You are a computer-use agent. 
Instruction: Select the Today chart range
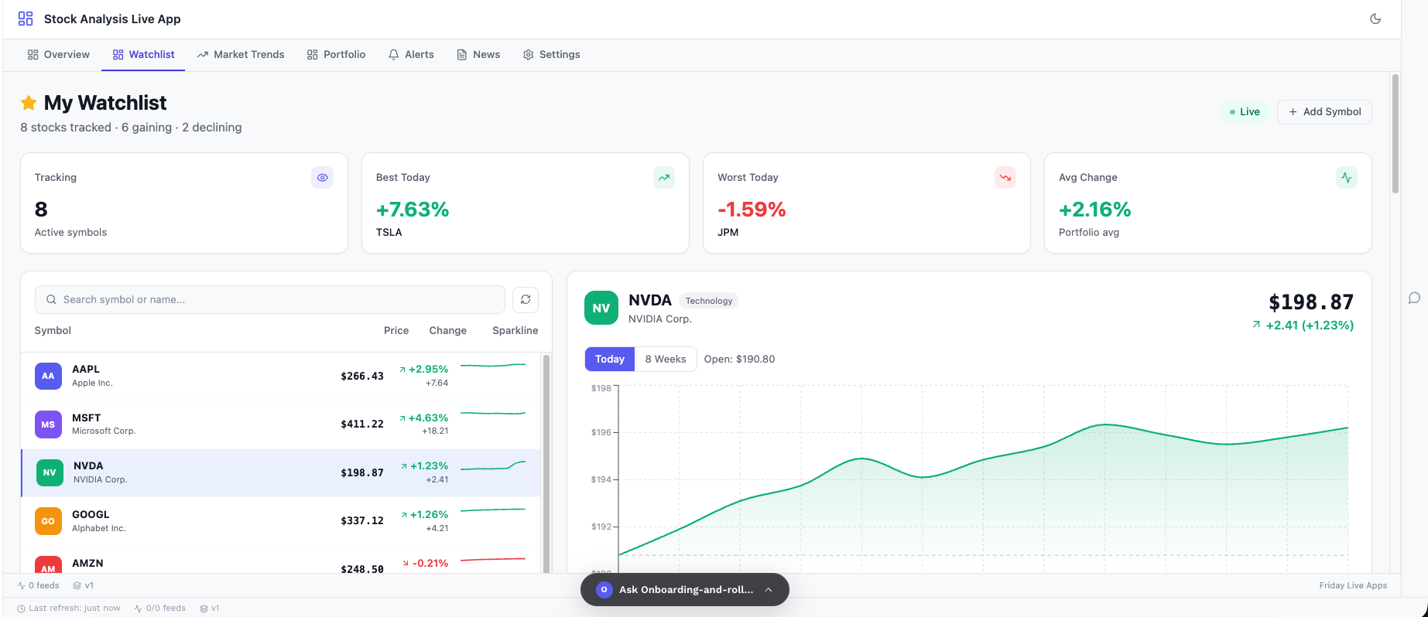(610, 359)
